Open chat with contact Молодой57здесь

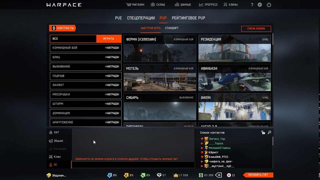point(219,148)
